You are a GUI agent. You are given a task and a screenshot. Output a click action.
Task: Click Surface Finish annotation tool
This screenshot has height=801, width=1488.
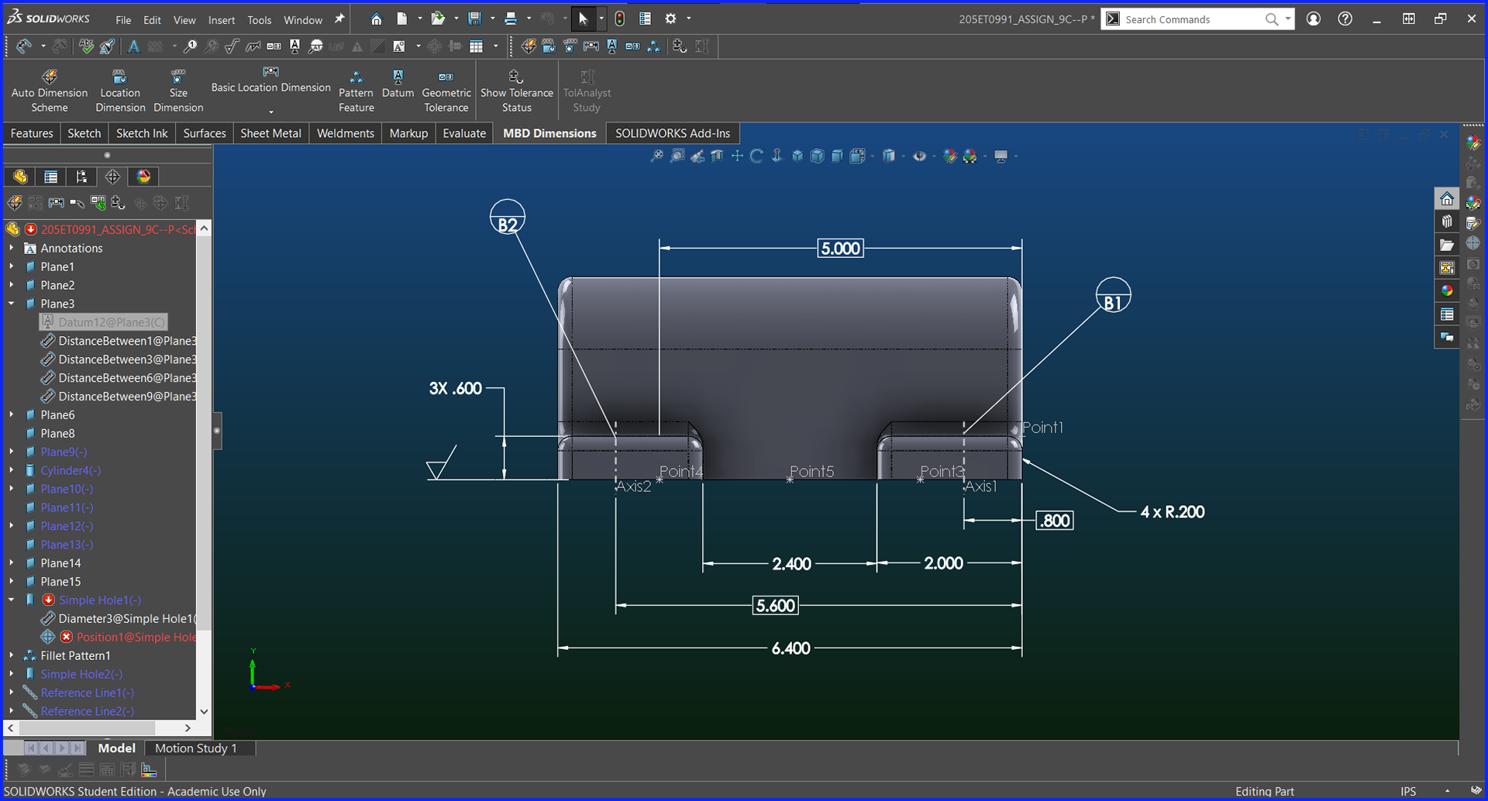232,46
